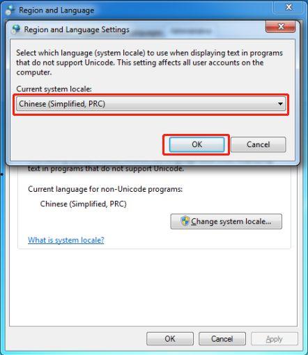
Task: Click the Region and Language Settings title text
Action: click(x=77, y=29)
